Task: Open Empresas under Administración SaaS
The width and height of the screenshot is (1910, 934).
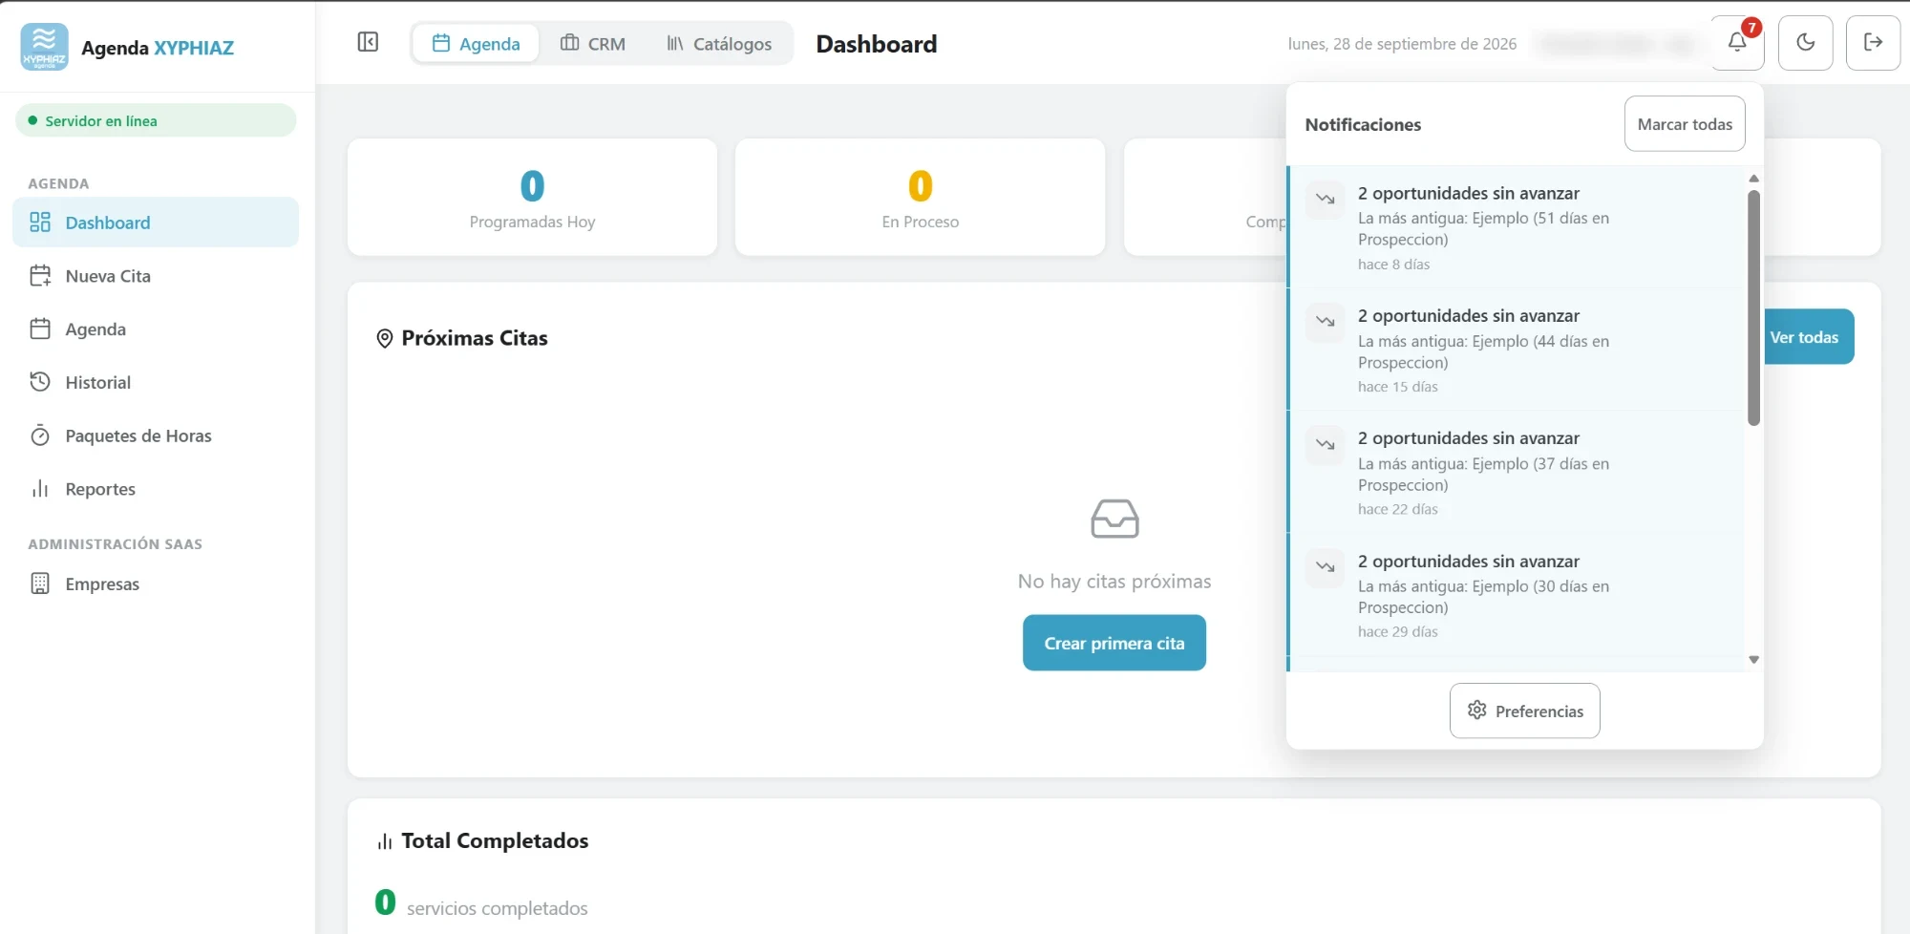Action: click(156, 584)
